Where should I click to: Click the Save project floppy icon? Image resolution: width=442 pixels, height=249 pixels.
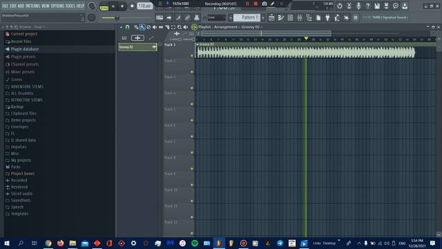(x=377, y=6)
